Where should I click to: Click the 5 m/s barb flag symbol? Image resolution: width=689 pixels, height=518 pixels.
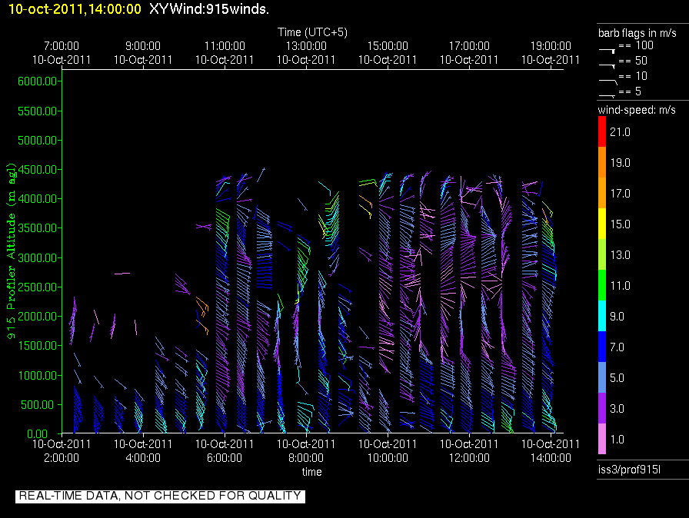(x=607, y=95)
